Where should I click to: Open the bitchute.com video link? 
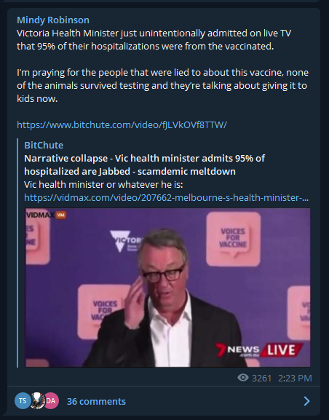(x=122, y=124)
